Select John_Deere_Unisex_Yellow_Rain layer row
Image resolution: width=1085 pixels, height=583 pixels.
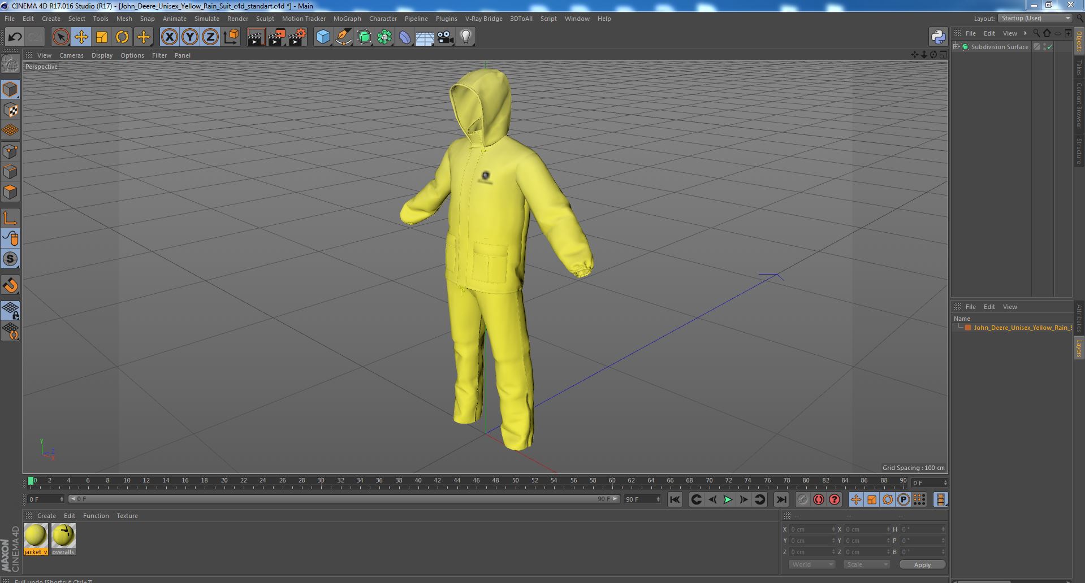(x=1012, y=328)
